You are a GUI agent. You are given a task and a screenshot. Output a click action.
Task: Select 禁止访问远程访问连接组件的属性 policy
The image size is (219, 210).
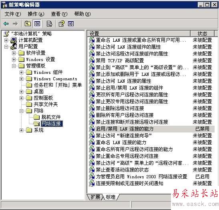pos(132,54)
